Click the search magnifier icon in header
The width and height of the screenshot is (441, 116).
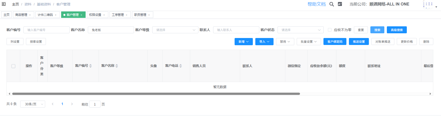tap(331, 4)
